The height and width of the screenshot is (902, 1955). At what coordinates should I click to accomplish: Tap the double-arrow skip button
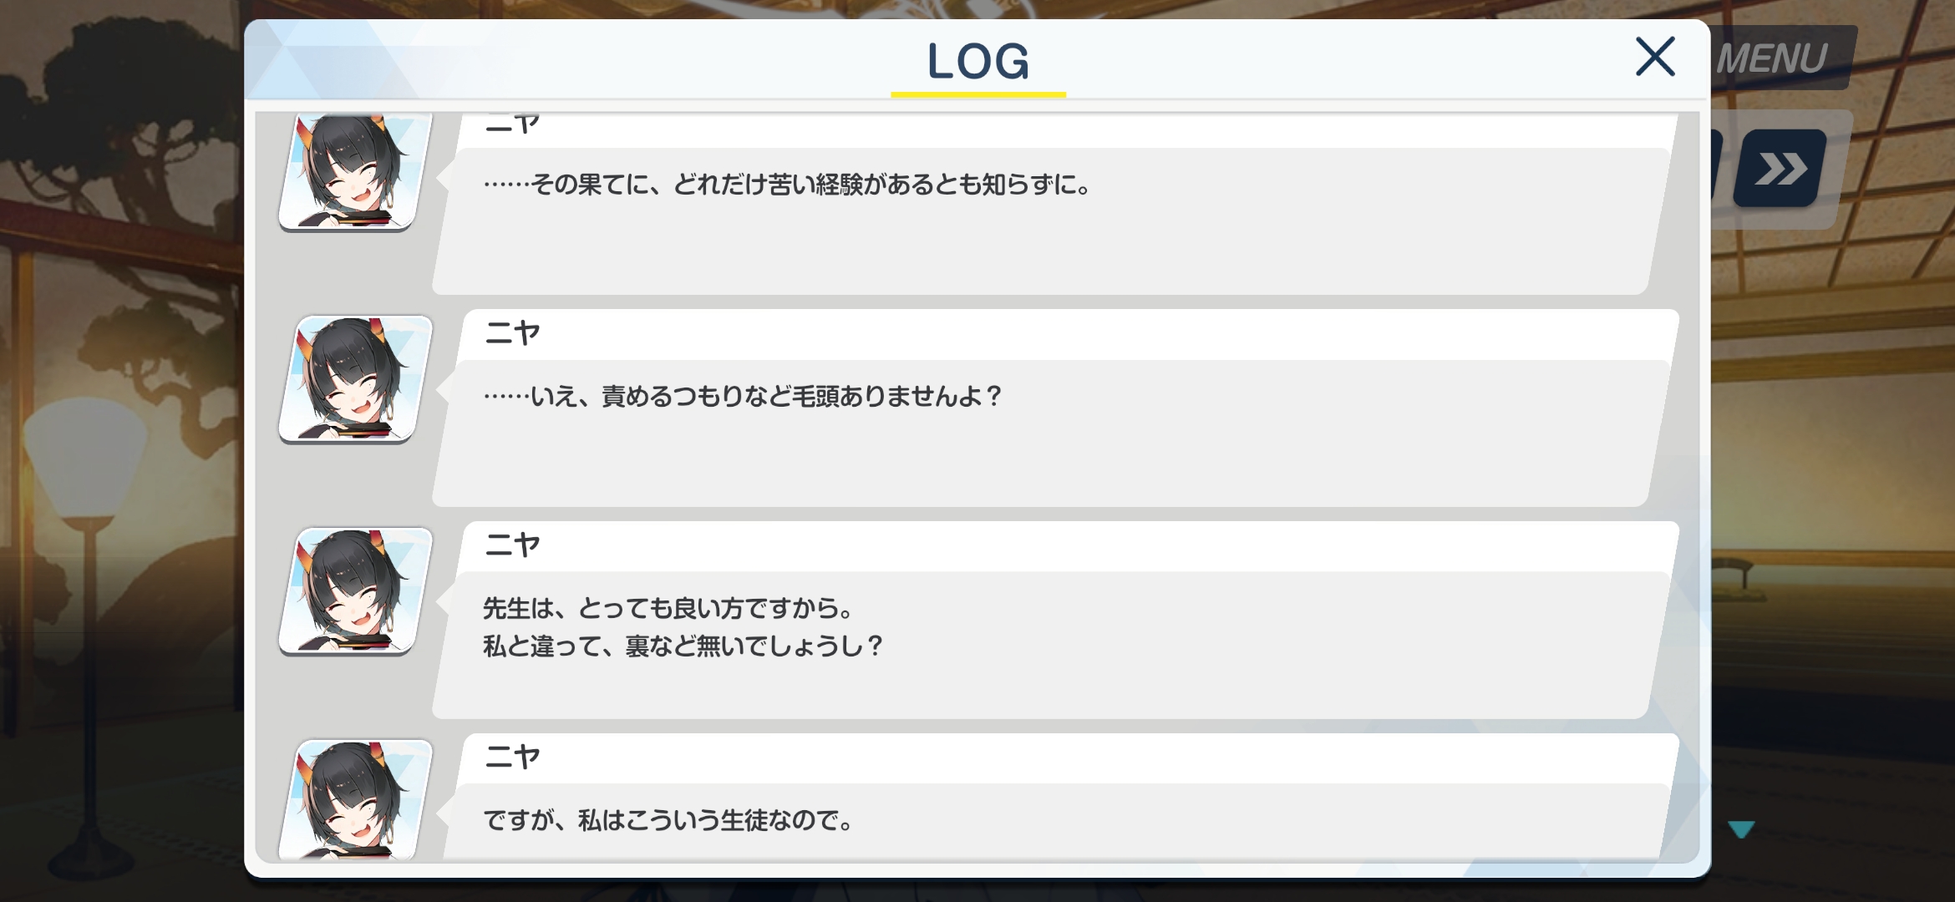[x=1780, y=169]
